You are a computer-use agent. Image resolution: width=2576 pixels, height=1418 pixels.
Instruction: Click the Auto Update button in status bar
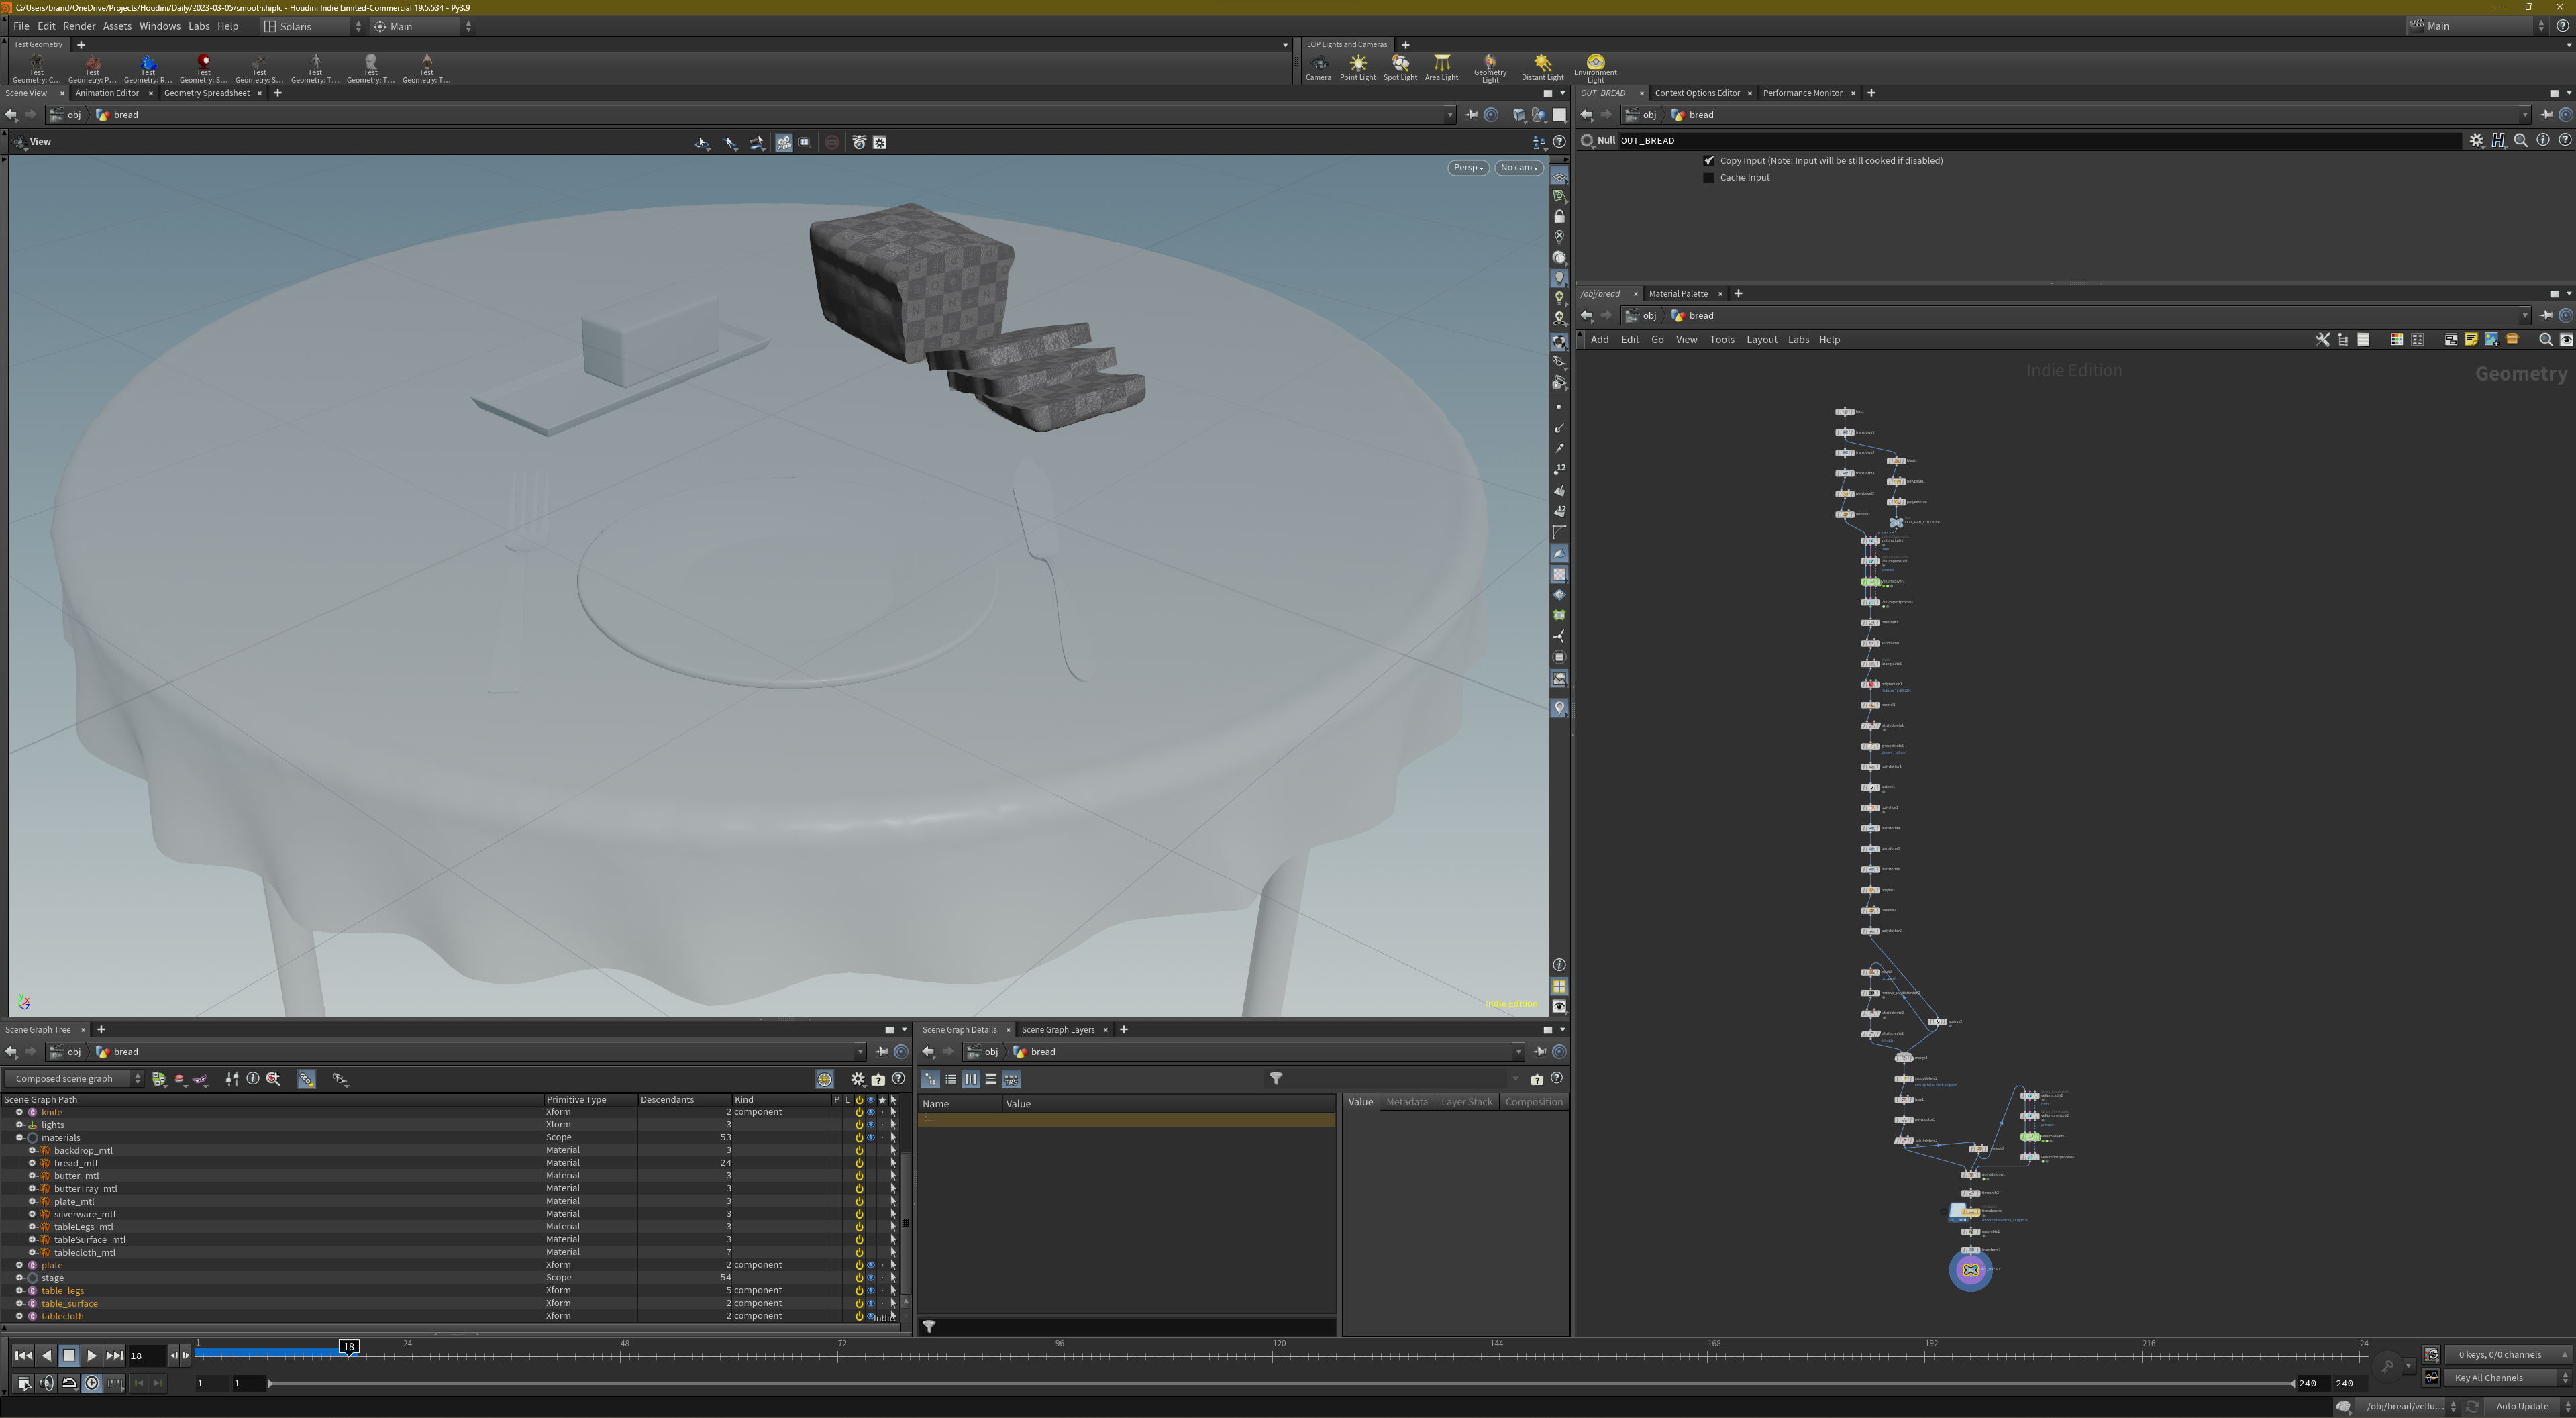coord(2522,1407)
